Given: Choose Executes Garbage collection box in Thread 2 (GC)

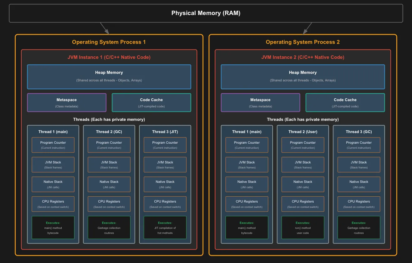Looking at the screenshot, I should [109, 228].
